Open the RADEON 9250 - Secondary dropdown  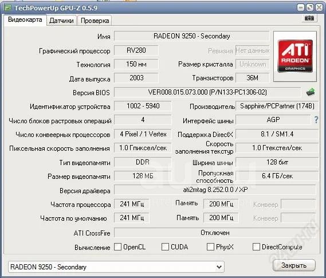pyautogui.click(x=116, y=267)
